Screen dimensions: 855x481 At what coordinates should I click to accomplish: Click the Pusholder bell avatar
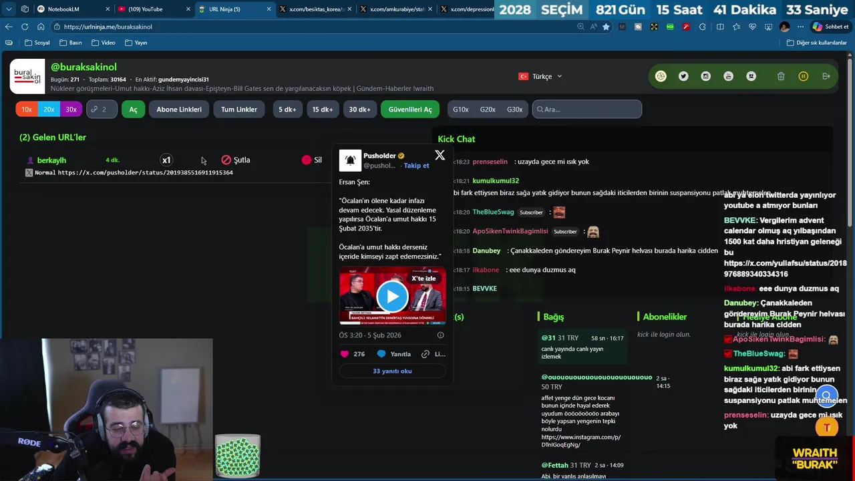coord(350,160)
